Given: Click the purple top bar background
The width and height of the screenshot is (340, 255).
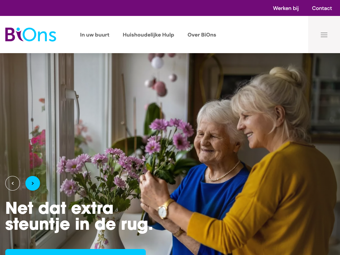Looking at the screenshot, I should 134,8.
